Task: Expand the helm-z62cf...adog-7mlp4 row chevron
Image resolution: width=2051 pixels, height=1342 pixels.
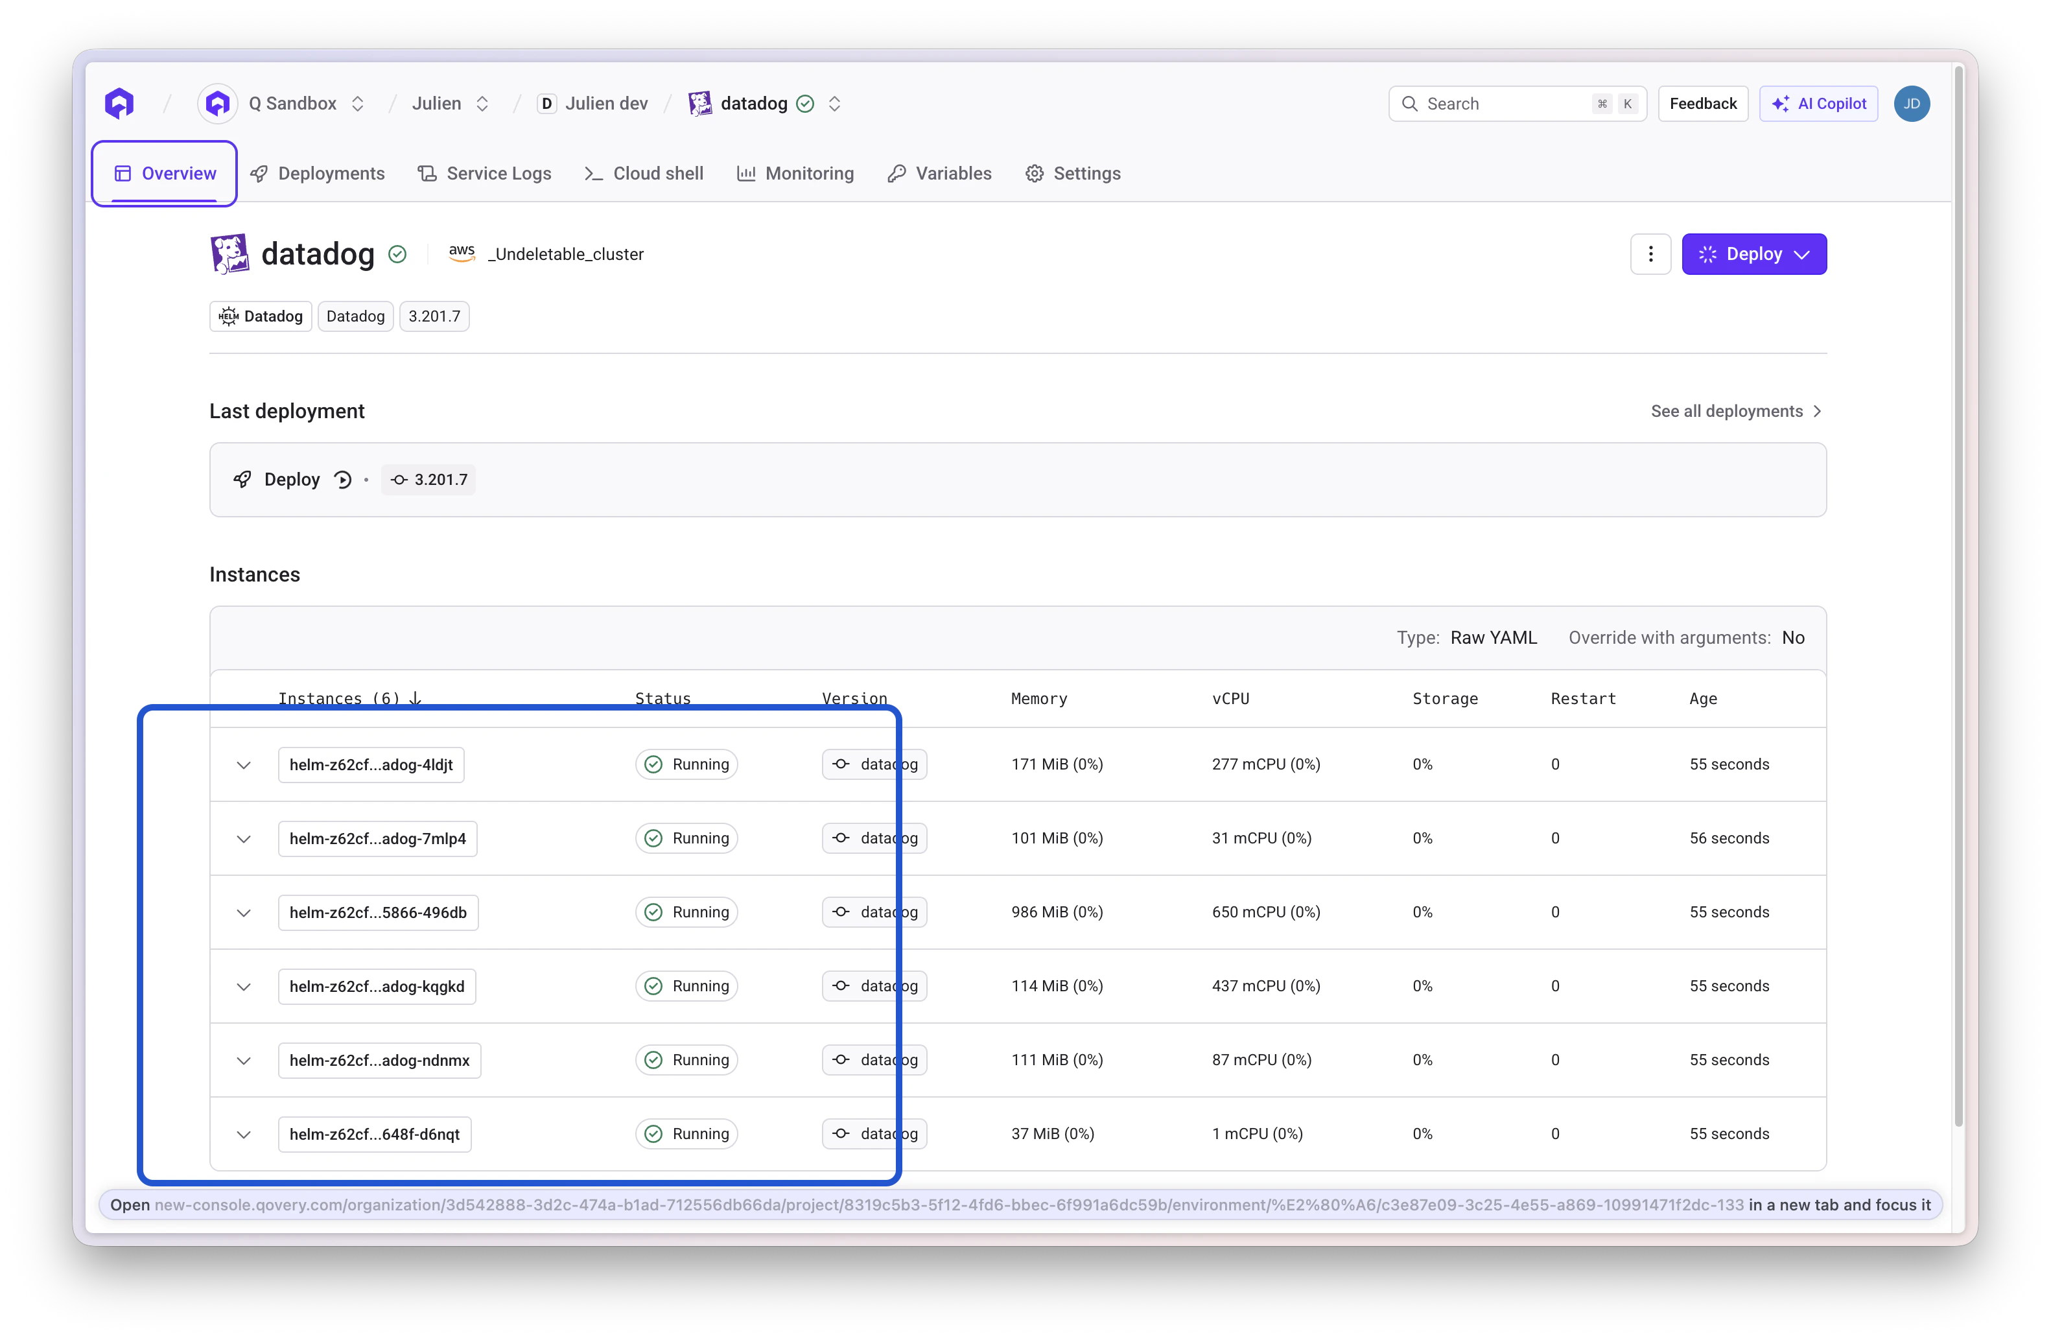Action: [244, 840]
